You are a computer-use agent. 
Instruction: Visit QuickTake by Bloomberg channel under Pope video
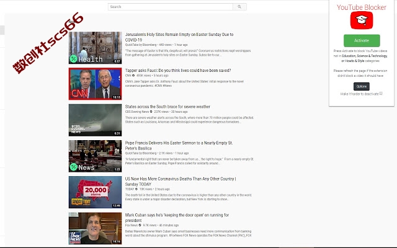click(x=141, y=153)
